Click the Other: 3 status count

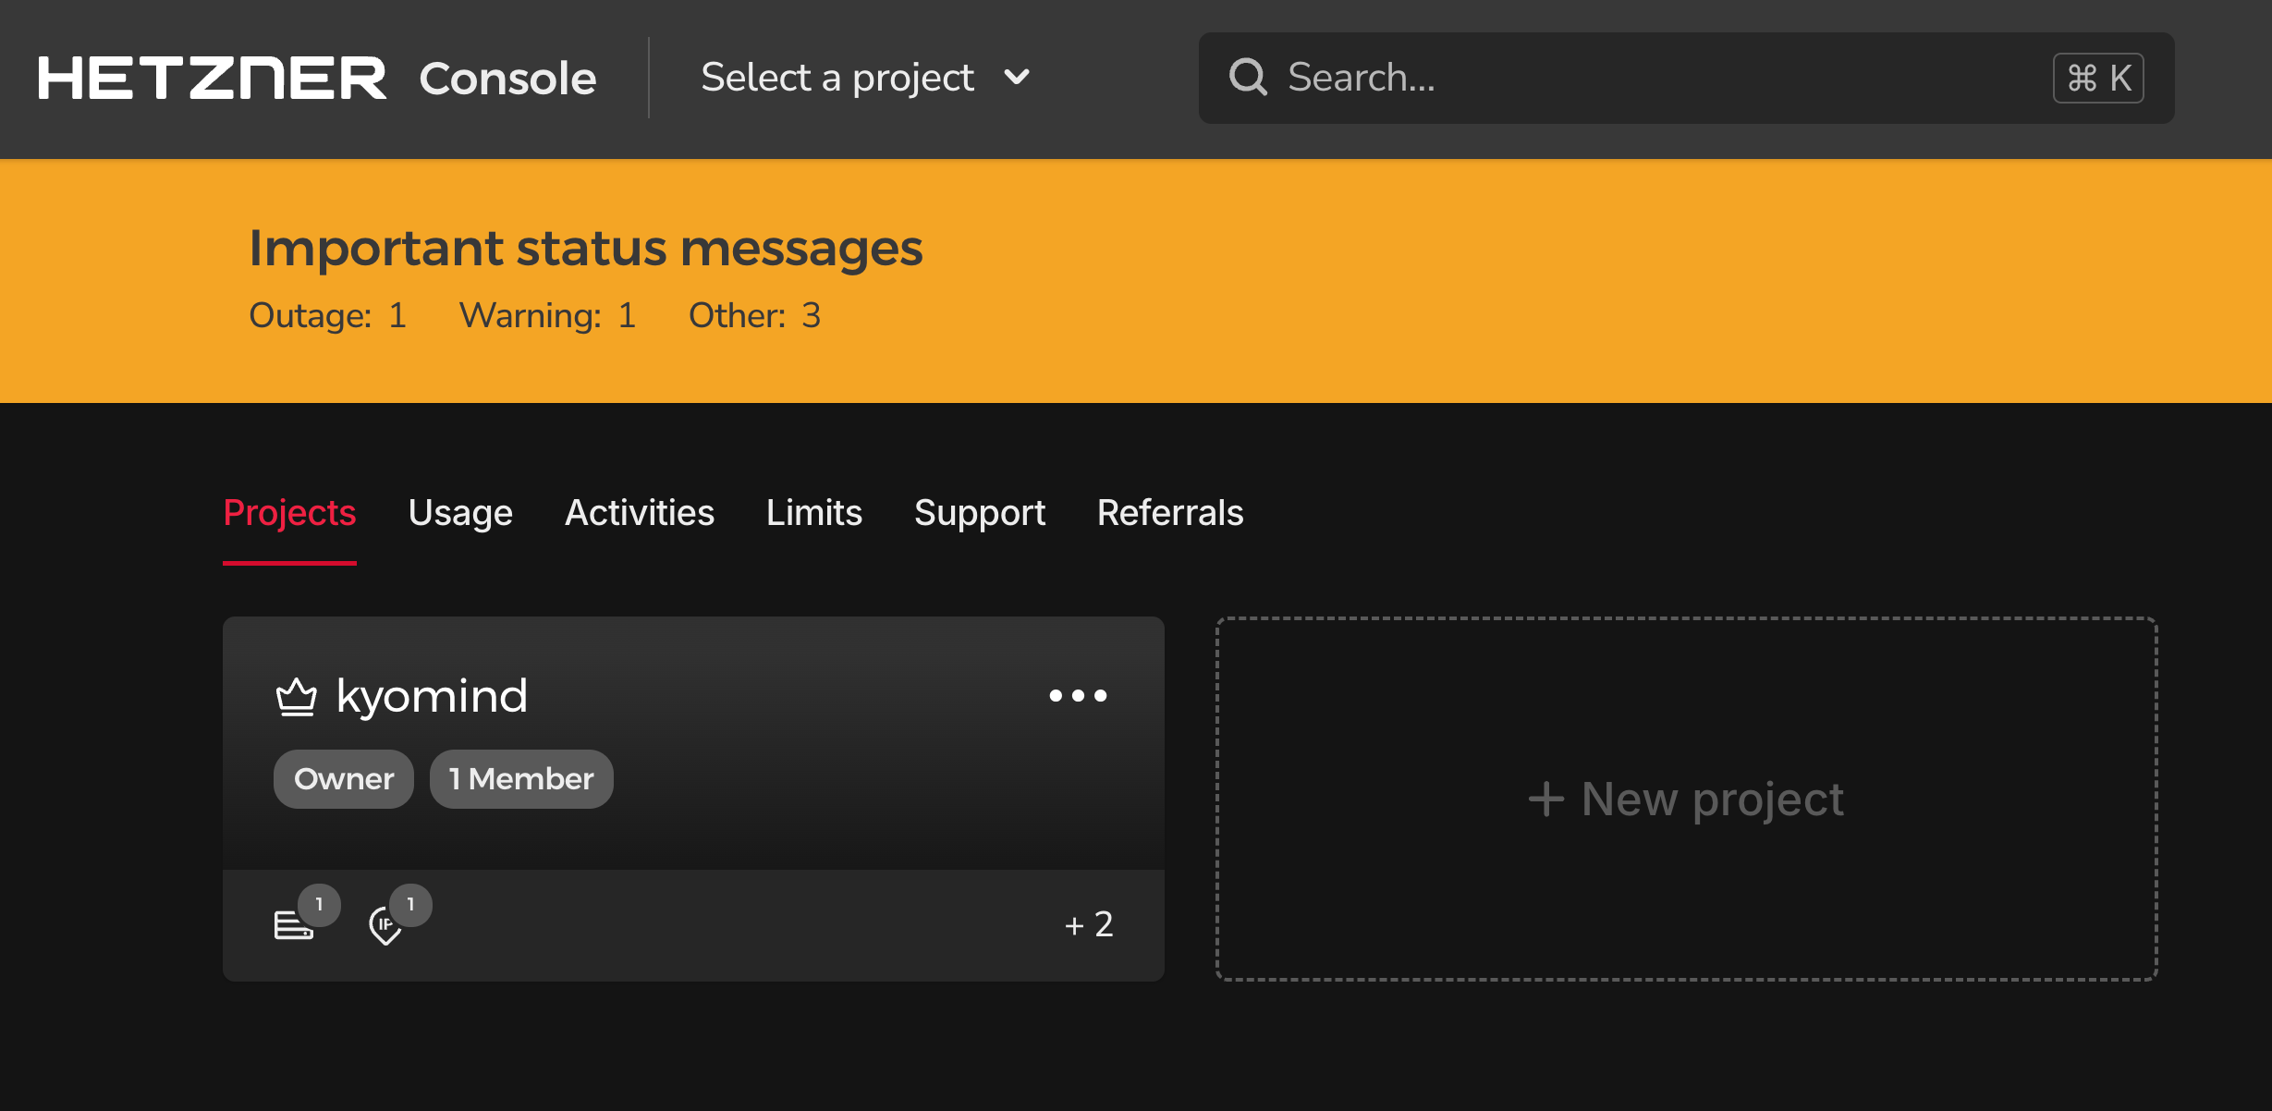click(x=755, y=315)
